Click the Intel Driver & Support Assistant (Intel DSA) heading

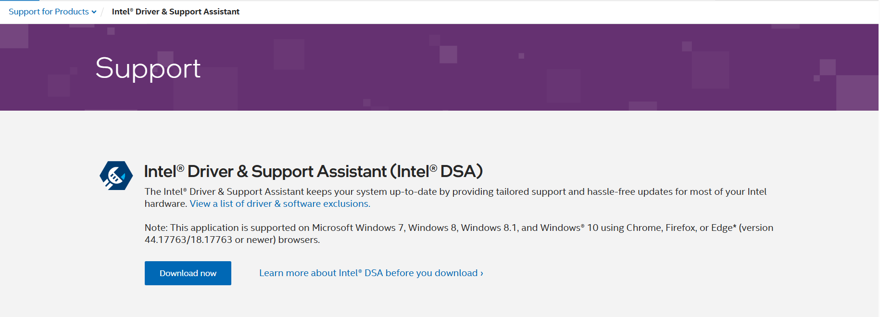tap(313, 171)
